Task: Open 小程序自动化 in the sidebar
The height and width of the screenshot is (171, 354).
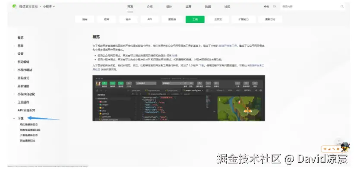Action: [x=26, y=94]
